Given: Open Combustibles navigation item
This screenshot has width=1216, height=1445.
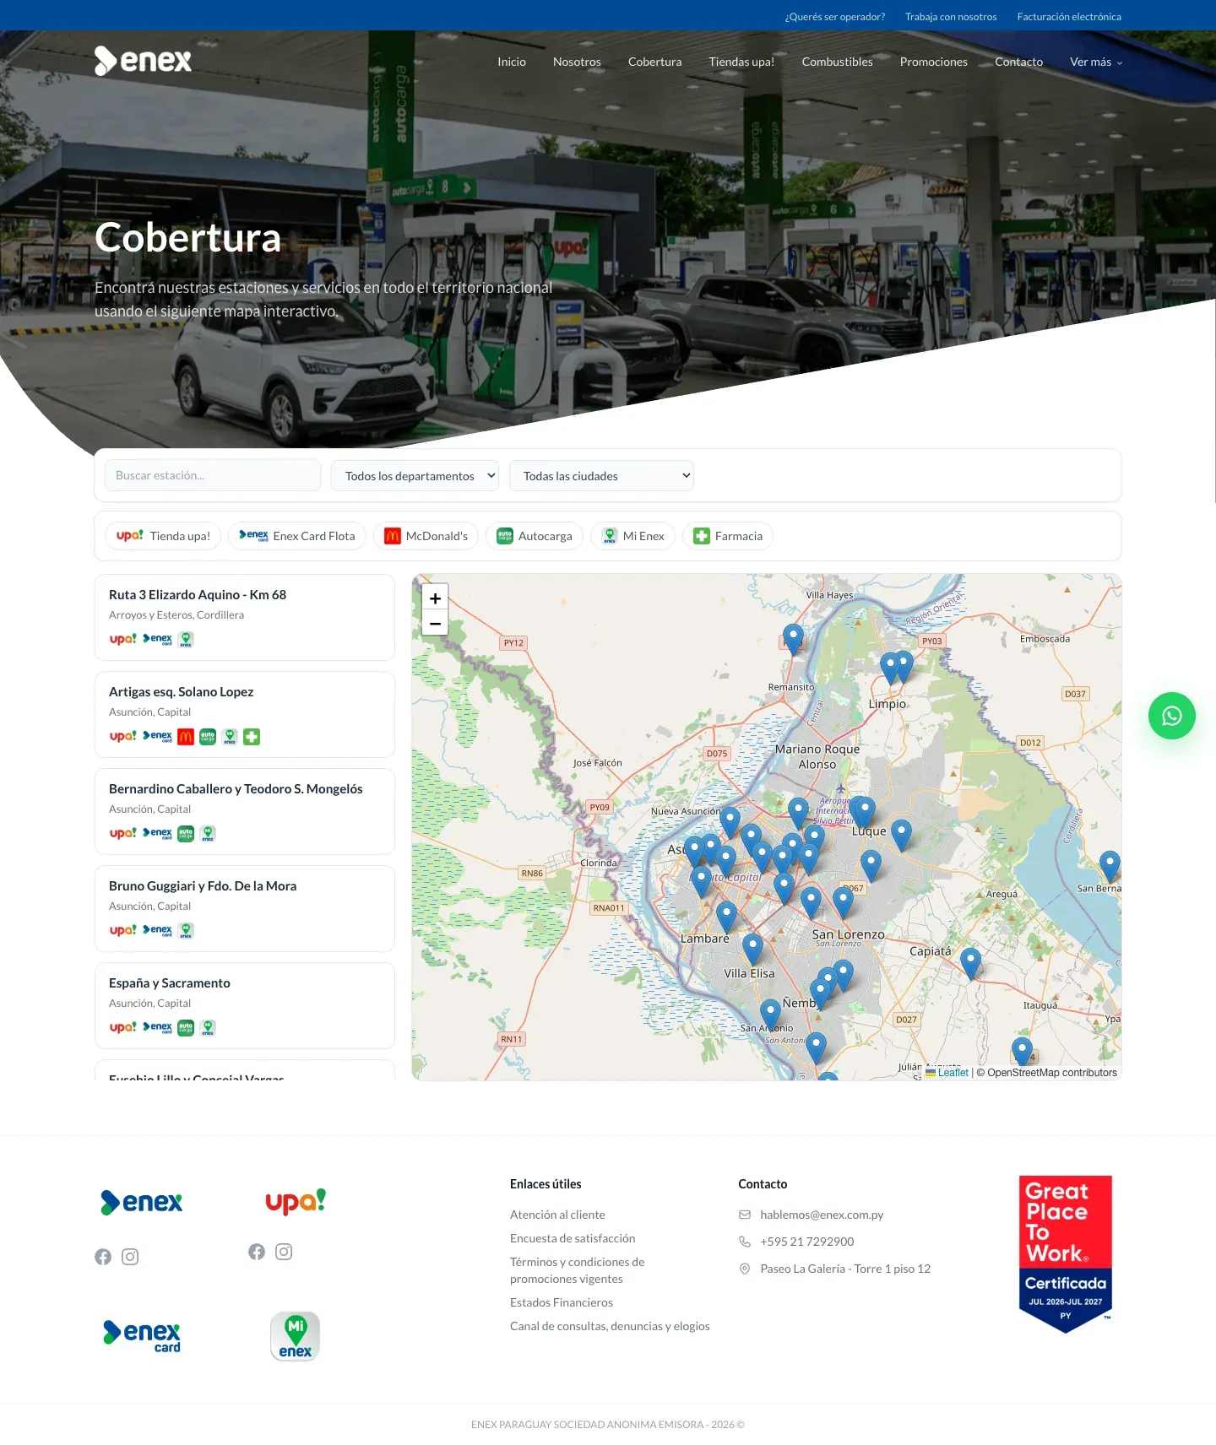Looking at the screenshot, I should click(x=837, y=62).
